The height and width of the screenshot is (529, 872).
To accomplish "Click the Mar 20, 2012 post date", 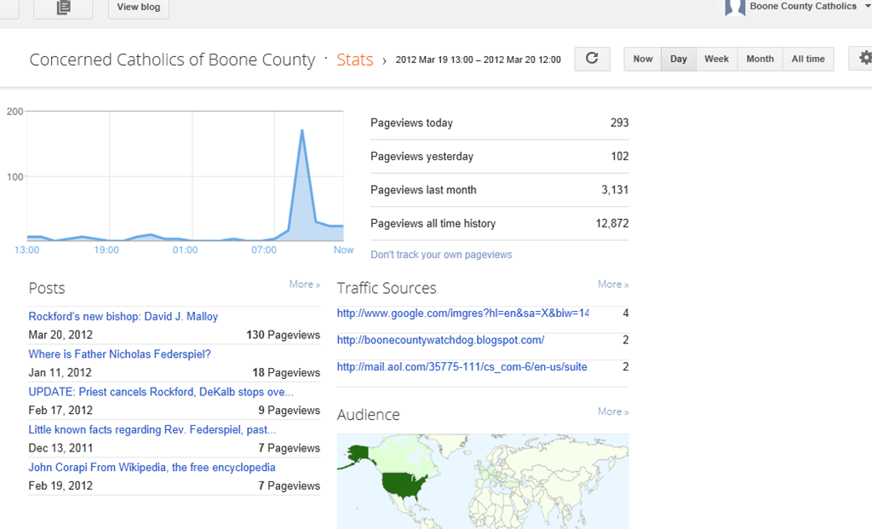I will [x=60, y=335].
